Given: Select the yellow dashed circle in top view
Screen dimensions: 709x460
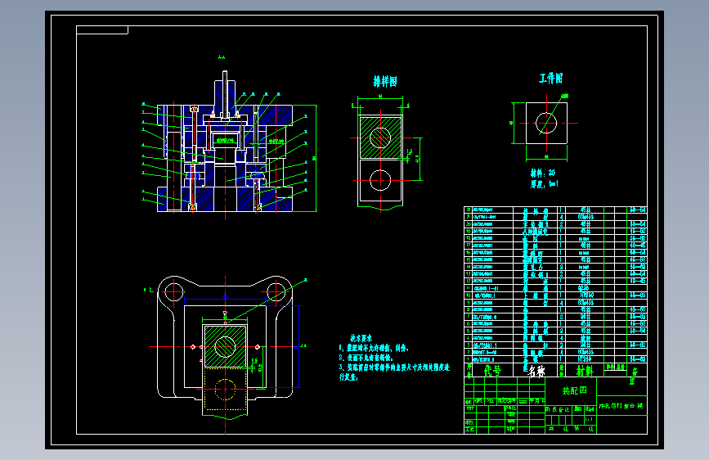Looking at the screenshot, I should 225,389.
